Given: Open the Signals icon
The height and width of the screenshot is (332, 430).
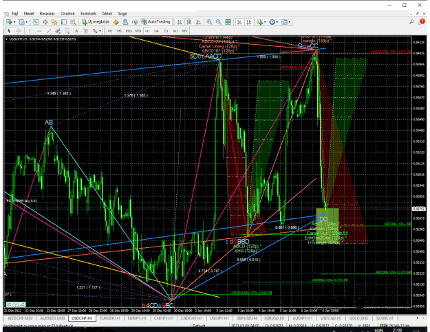Looking at the screenshot, I should pos(125,22).
